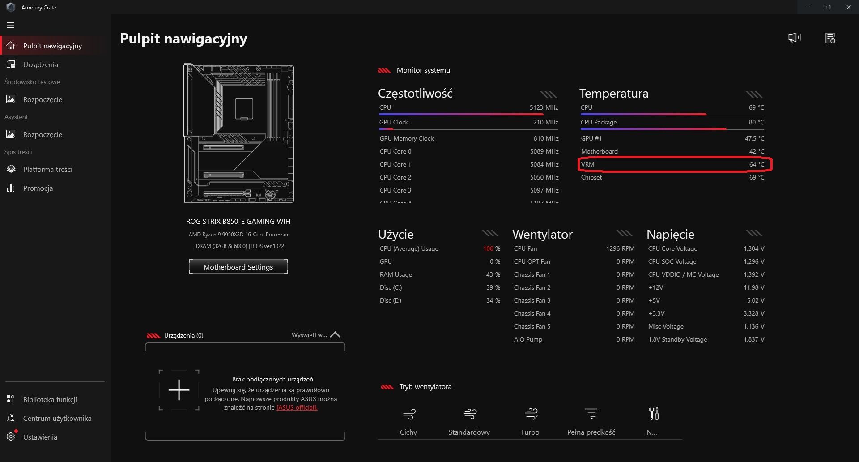The width and height of the screenshot is (859, 462).
Task: Click the RAM Usage row
Action: (x=440, y=274)
